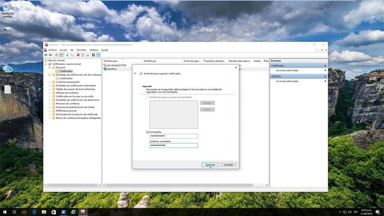Click the Contraseña password field
Image resolution: width=384 pixels, height=216 pixels.
(x=173, y=136)
